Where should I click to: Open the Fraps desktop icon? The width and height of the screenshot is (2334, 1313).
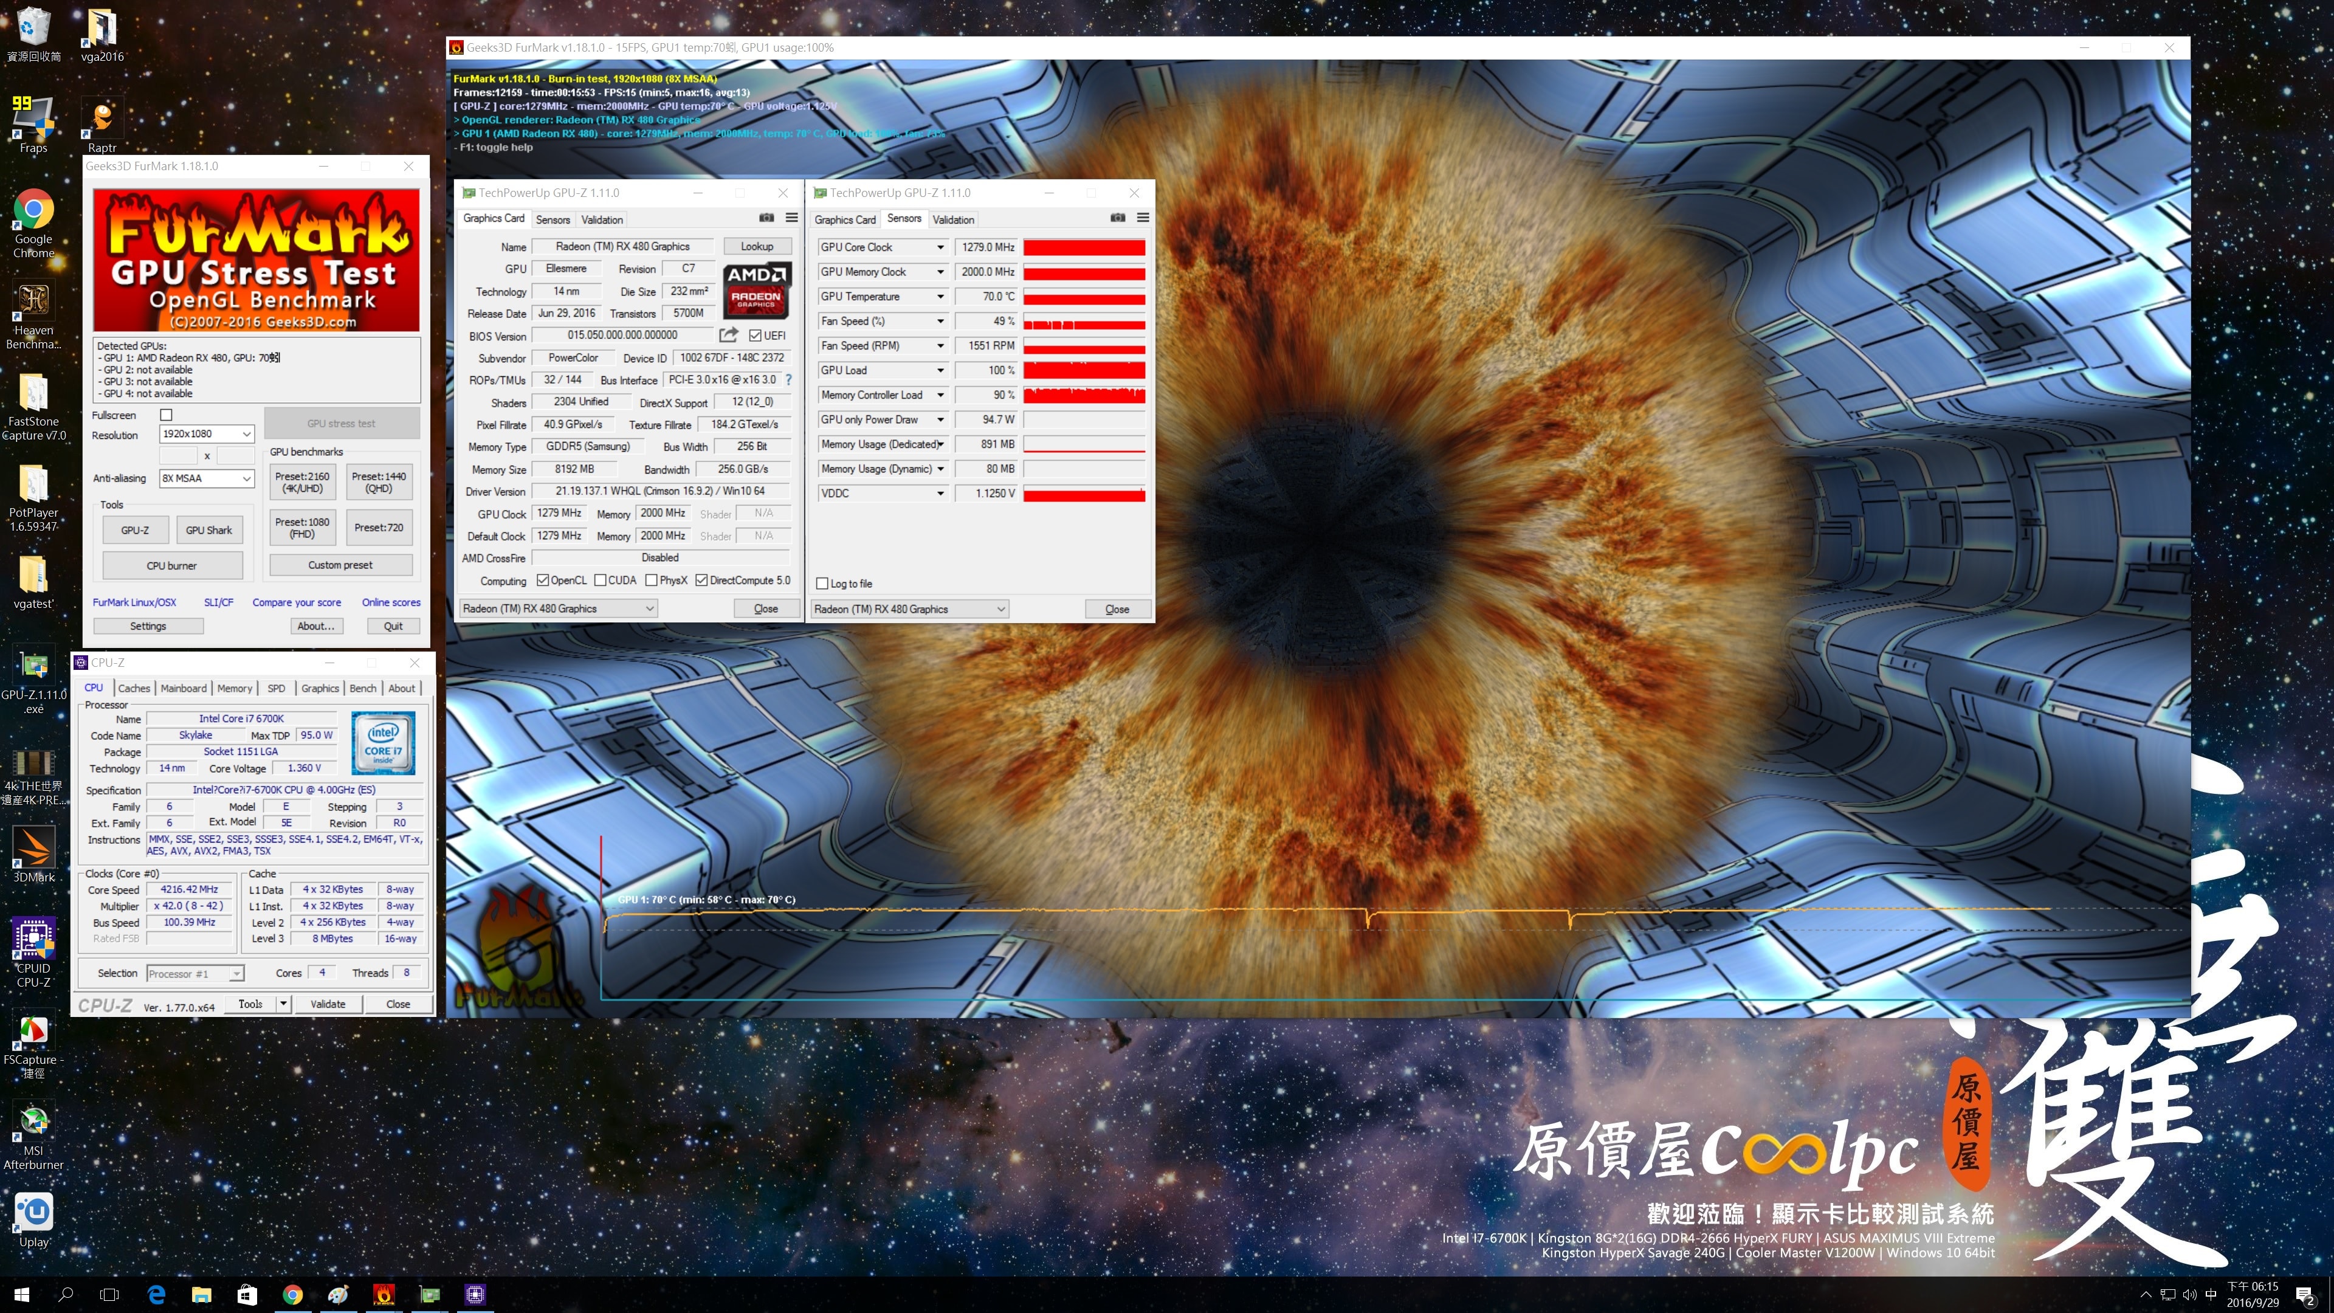(33, 124)
